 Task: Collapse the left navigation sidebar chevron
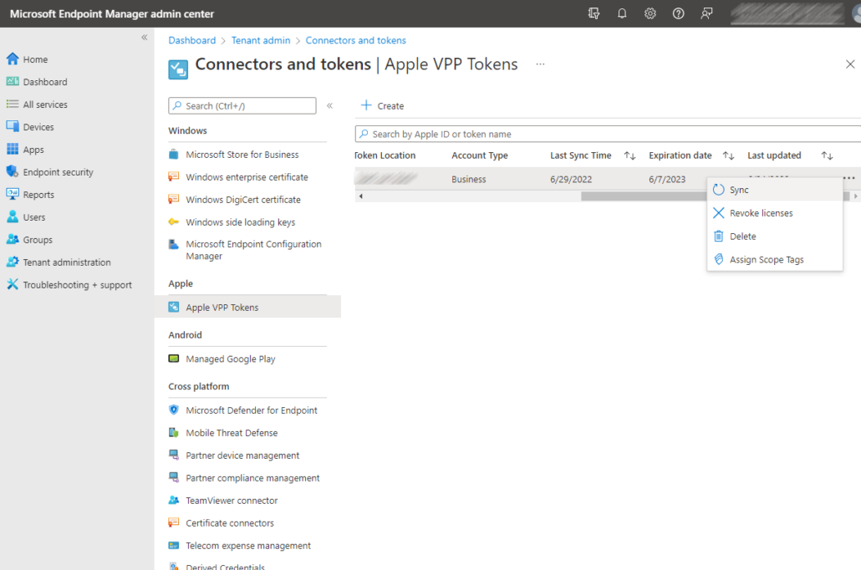tap(144, 38)
